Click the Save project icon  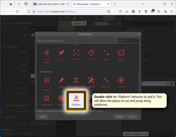click(74, 19)
